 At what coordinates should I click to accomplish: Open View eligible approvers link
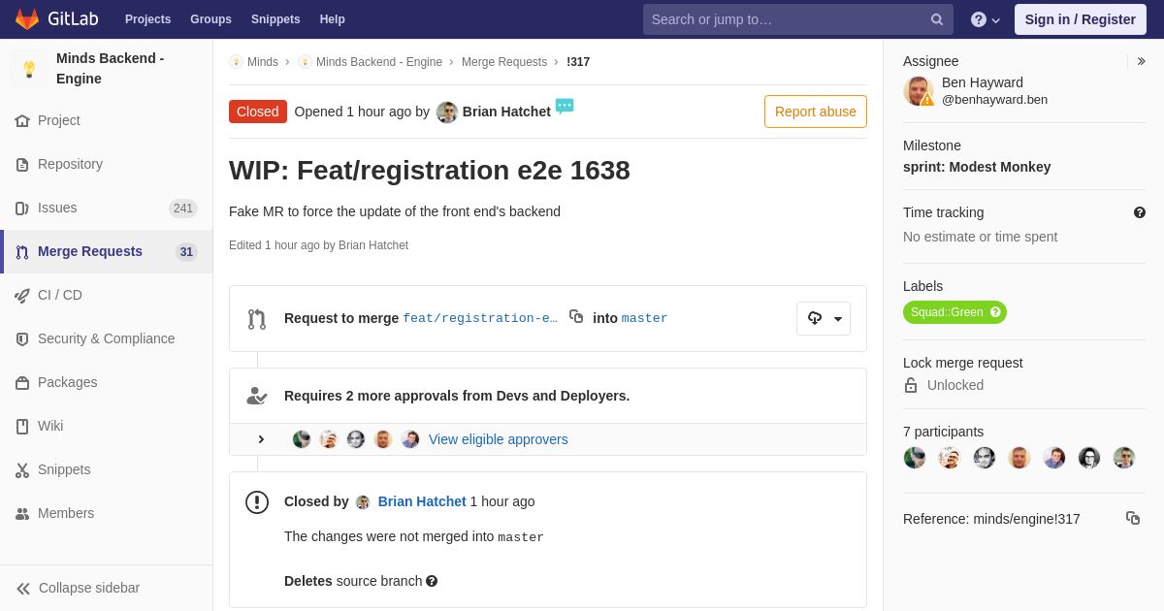[499, 439]
